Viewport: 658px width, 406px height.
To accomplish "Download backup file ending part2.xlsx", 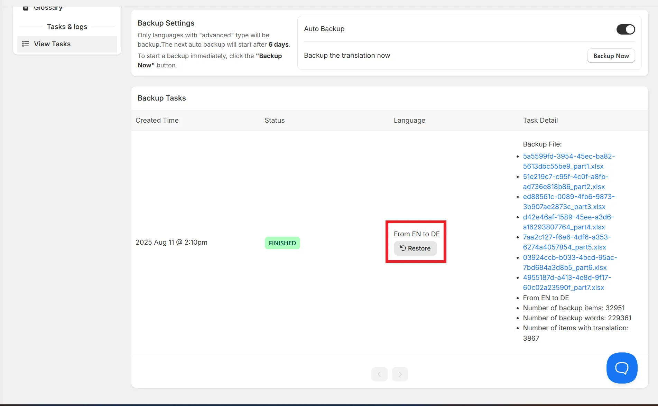I will [x=565, y=182].
